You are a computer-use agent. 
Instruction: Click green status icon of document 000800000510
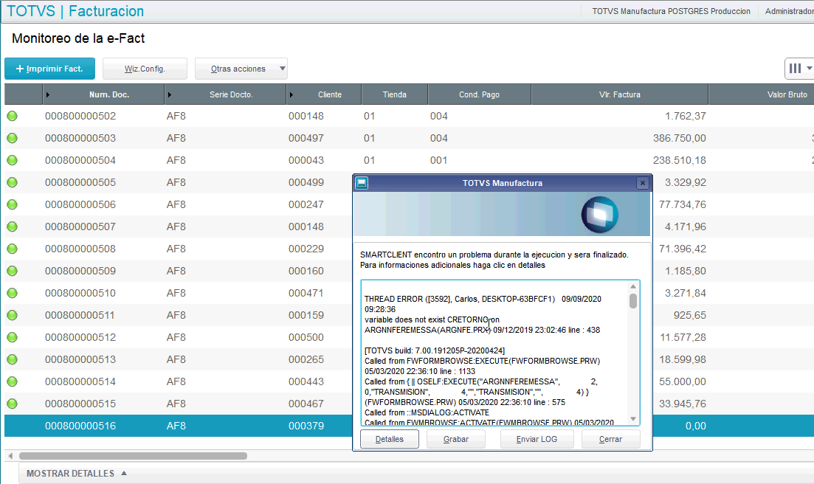click(12, 293)
